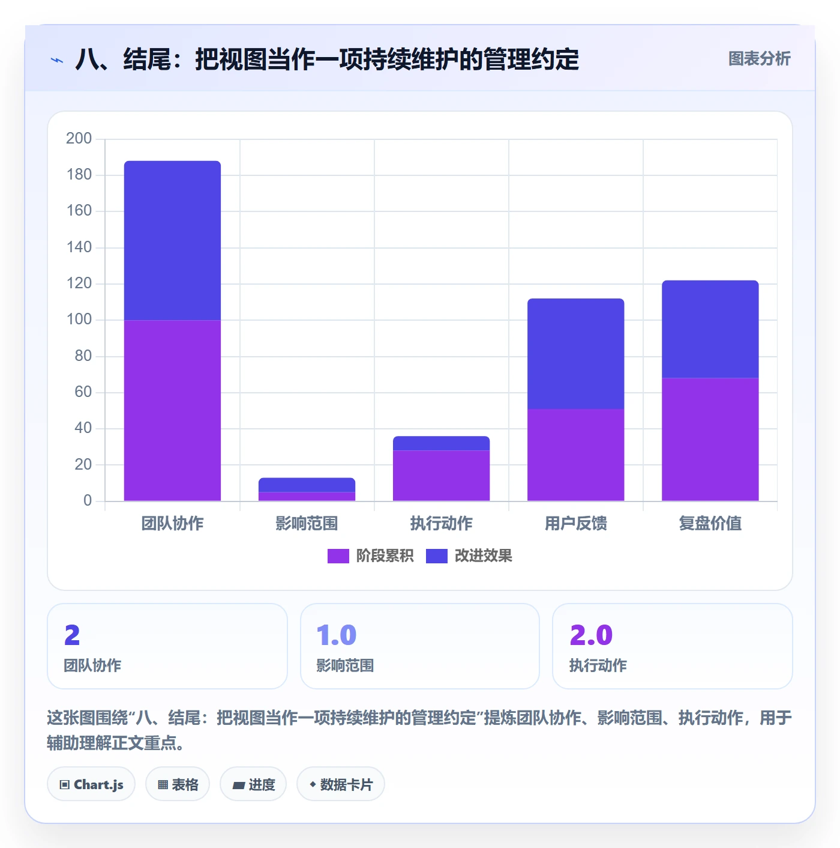This screenshot has width=840, height=848.
Task: Click the heading 八、结尾:把视图当作一项持续维护的管理约定
Action: pyautogui.click(x=327, y=59)
